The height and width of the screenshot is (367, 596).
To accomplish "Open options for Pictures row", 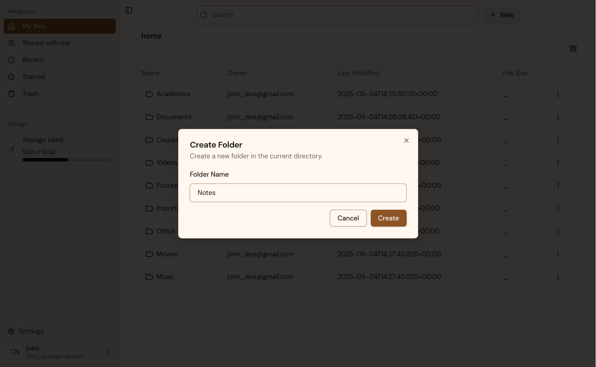I will click(558, 186).
